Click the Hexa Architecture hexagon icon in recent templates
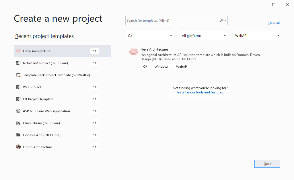Image resolution: width=294 pixels, height=180 pixels. click(x=18, y=51)
